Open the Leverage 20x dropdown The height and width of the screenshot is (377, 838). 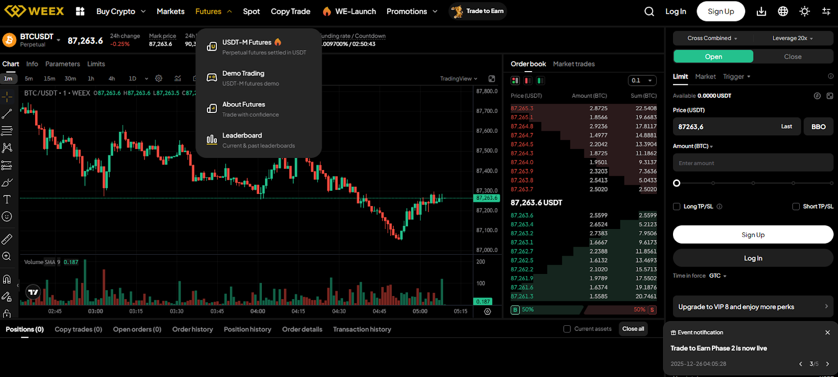(x=793, y=38)
